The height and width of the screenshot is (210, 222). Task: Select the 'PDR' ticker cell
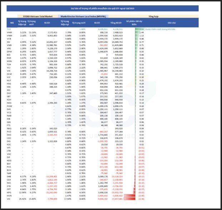point(9,58)
